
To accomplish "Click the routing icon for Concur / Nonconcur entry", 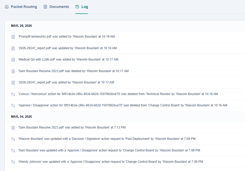I will tap(13, 94).
